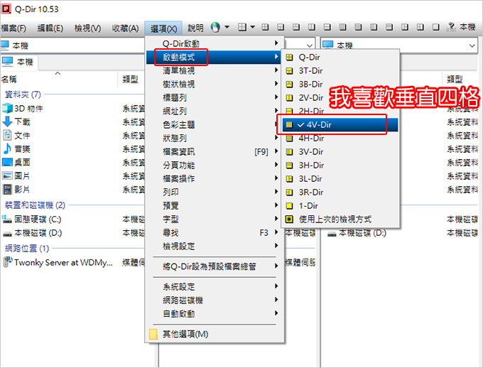Switch to 3L-Dir layout via toolbar icon
Viewport: 483px width, 368px height.
tap(405, 28)
